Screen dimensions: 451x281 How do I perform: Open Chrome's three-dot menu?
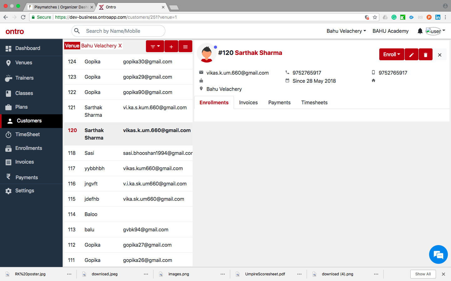445,17
